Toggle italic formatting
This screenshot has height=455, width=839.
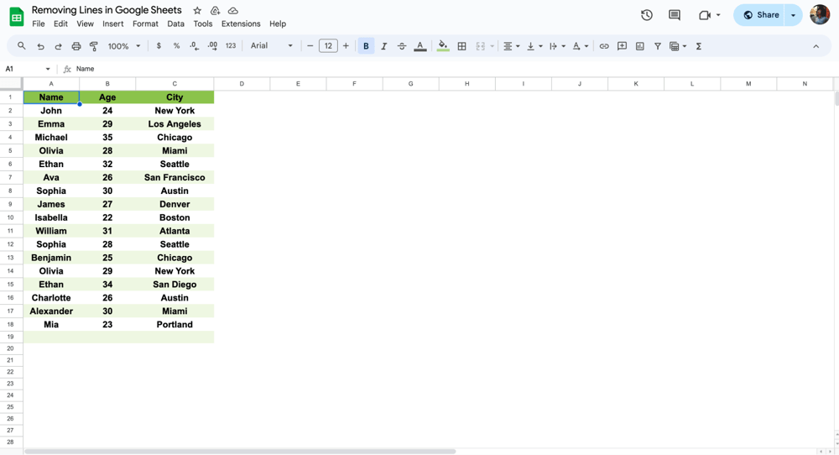384,46
